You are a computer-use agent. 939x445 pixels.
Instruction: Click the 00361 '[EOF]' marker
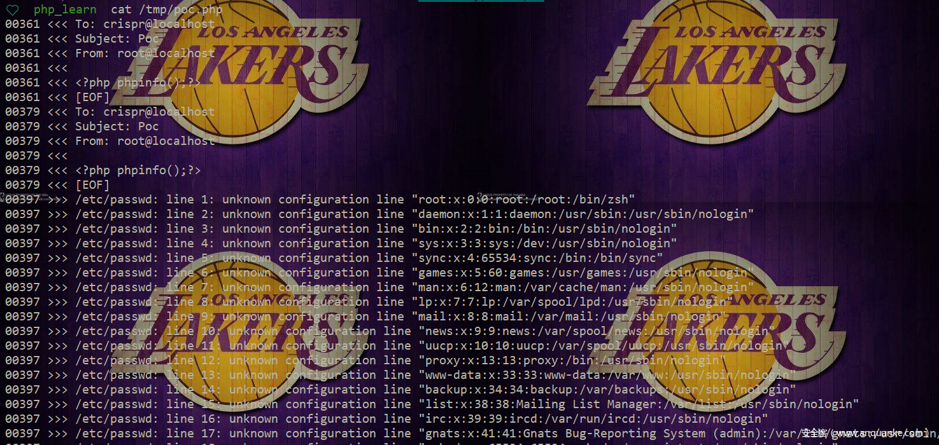[x=92, y=97]
